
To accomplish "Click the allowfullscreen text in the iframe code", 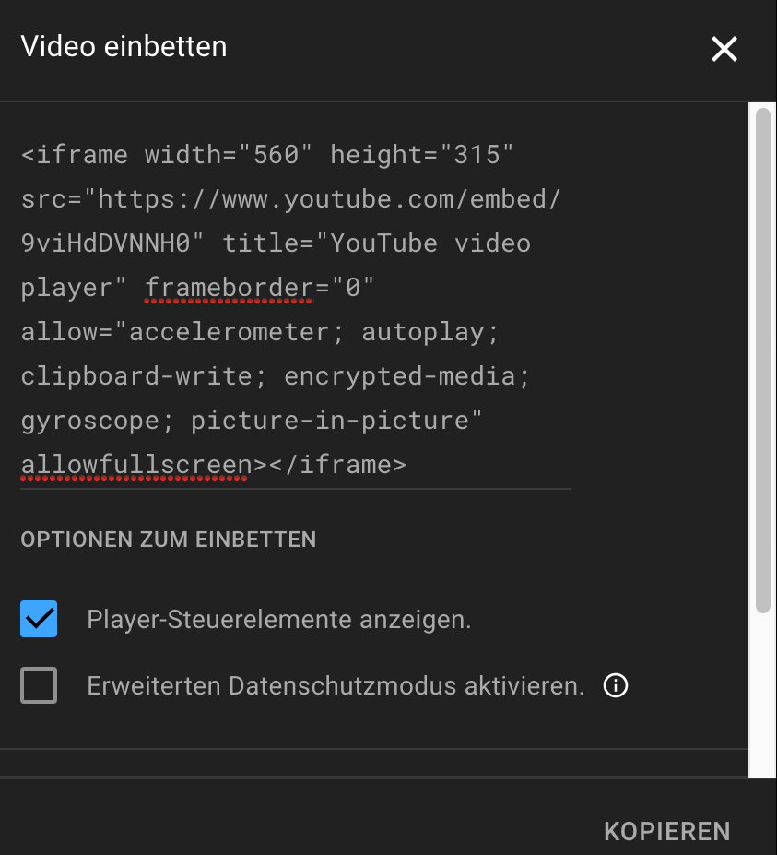I will click(133, 464).
